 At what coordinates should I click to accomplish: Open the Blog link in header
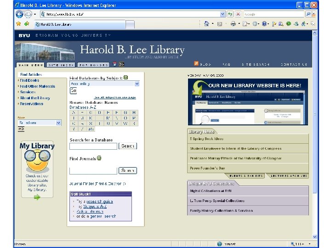click(x=205, y=65)
